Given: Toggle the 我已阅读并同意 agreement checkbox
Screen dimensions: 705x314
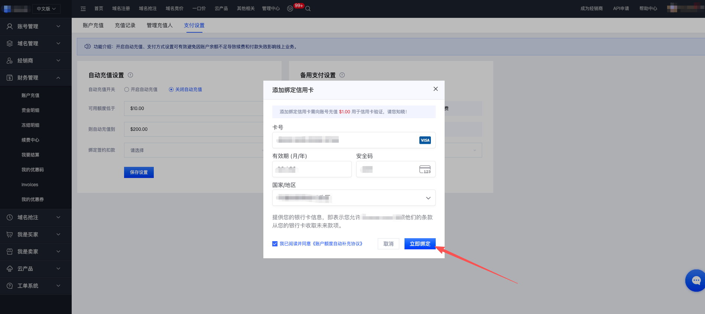Looking at the screenshot, I should click(x=275, y=244).
